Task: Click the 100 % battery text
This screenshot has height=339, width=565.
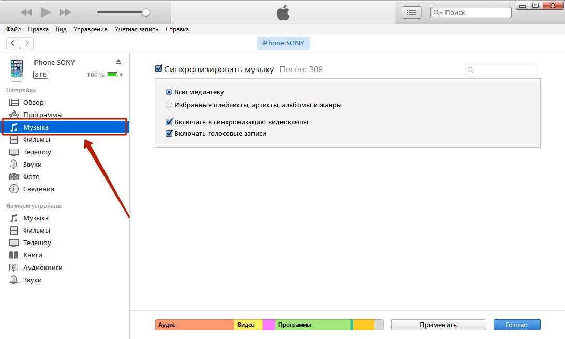Action: click(96, 75)
